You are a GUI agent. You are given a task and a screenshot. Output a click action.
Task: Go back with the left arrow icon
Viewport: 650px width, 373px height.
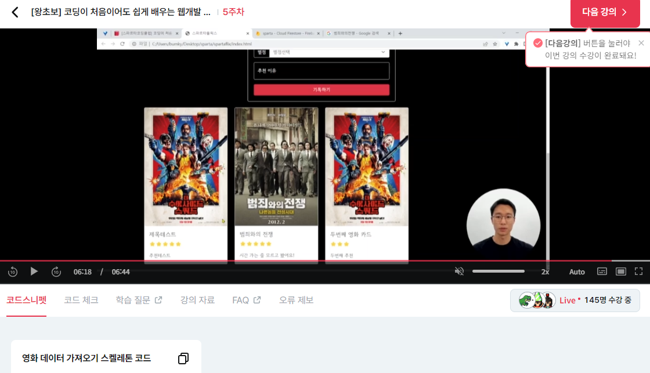pyautogui.click(x=15, y=12)
